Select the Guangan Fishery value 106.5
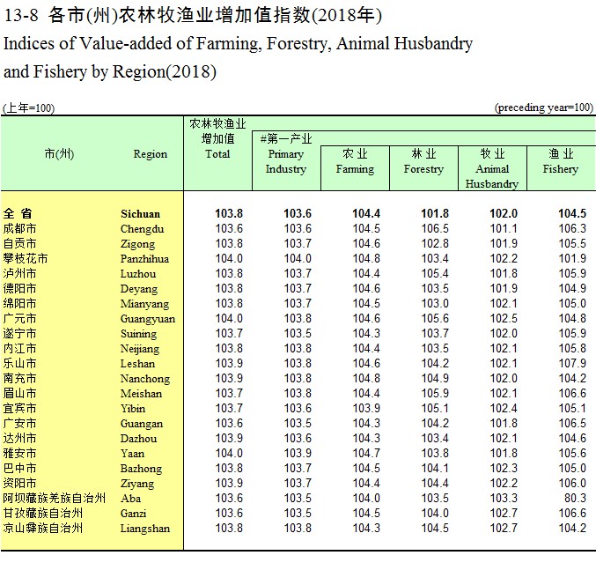 [572, 424]
